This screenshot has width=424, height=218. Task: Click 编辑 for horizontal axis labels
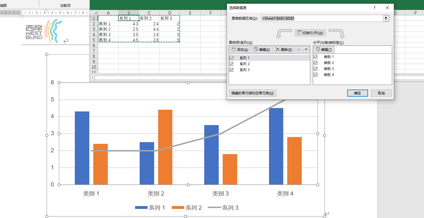pyautogui.click(x=324, y=50)
